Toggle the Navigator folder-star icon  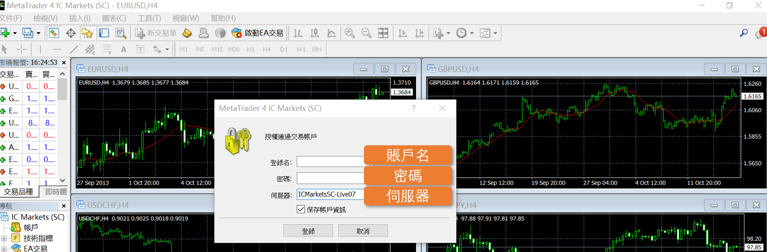[87, 33]
